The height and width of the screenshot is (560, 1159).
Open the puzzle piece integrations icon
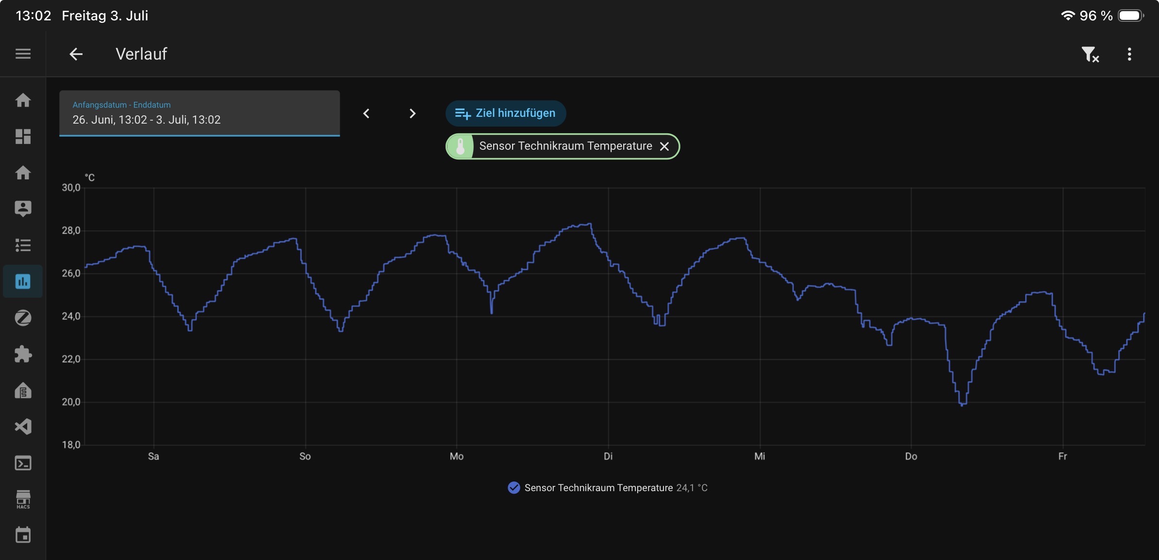[23, 354]
